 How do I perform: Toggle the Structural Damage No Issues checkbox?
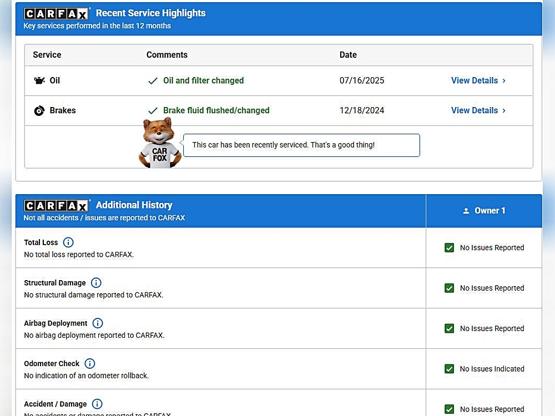[x=450, y=288]
